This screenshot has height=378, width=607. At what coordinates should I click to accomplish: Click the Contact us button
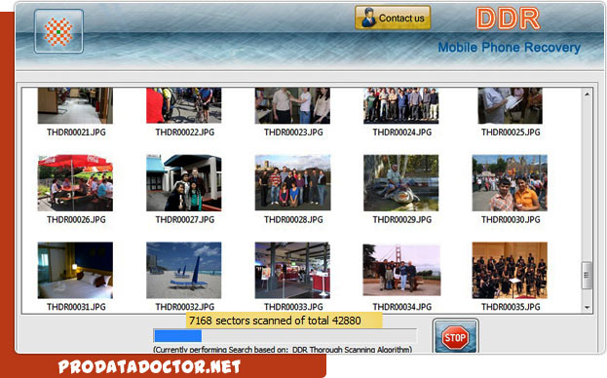393,18
